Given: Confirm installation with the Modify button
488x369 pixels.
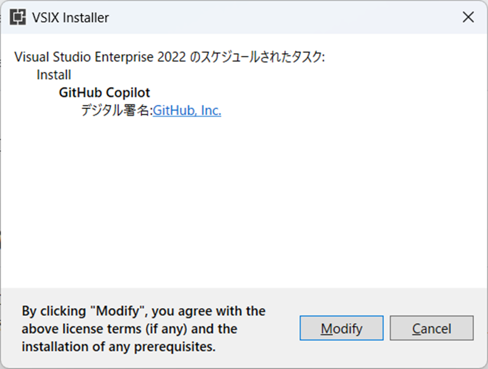Looking at the screenshot, I should [341, 328].
